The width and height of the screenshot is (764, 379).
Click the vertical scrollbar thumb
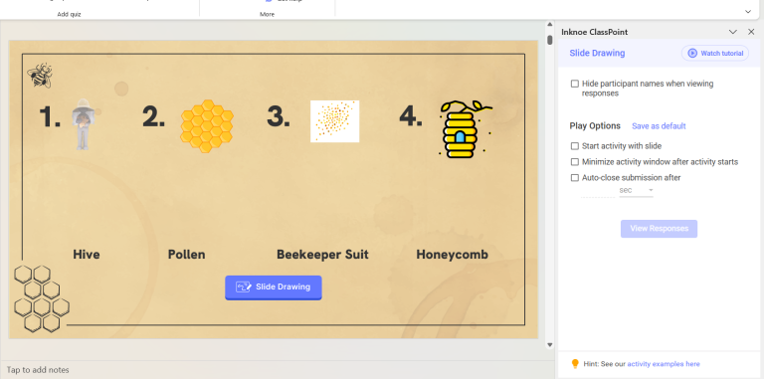549,40
